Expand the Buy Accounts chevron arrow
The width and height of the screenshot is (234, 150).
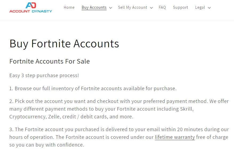(110, 8)
